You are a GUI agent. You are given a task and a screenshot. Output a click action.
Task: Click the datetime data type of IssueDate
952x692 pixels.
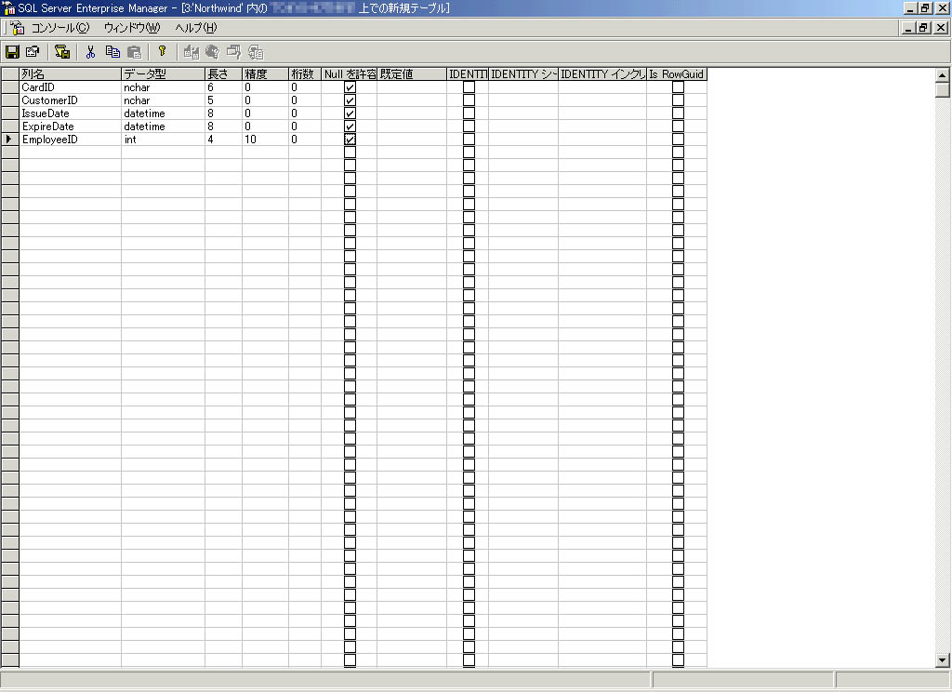[164, 113]
